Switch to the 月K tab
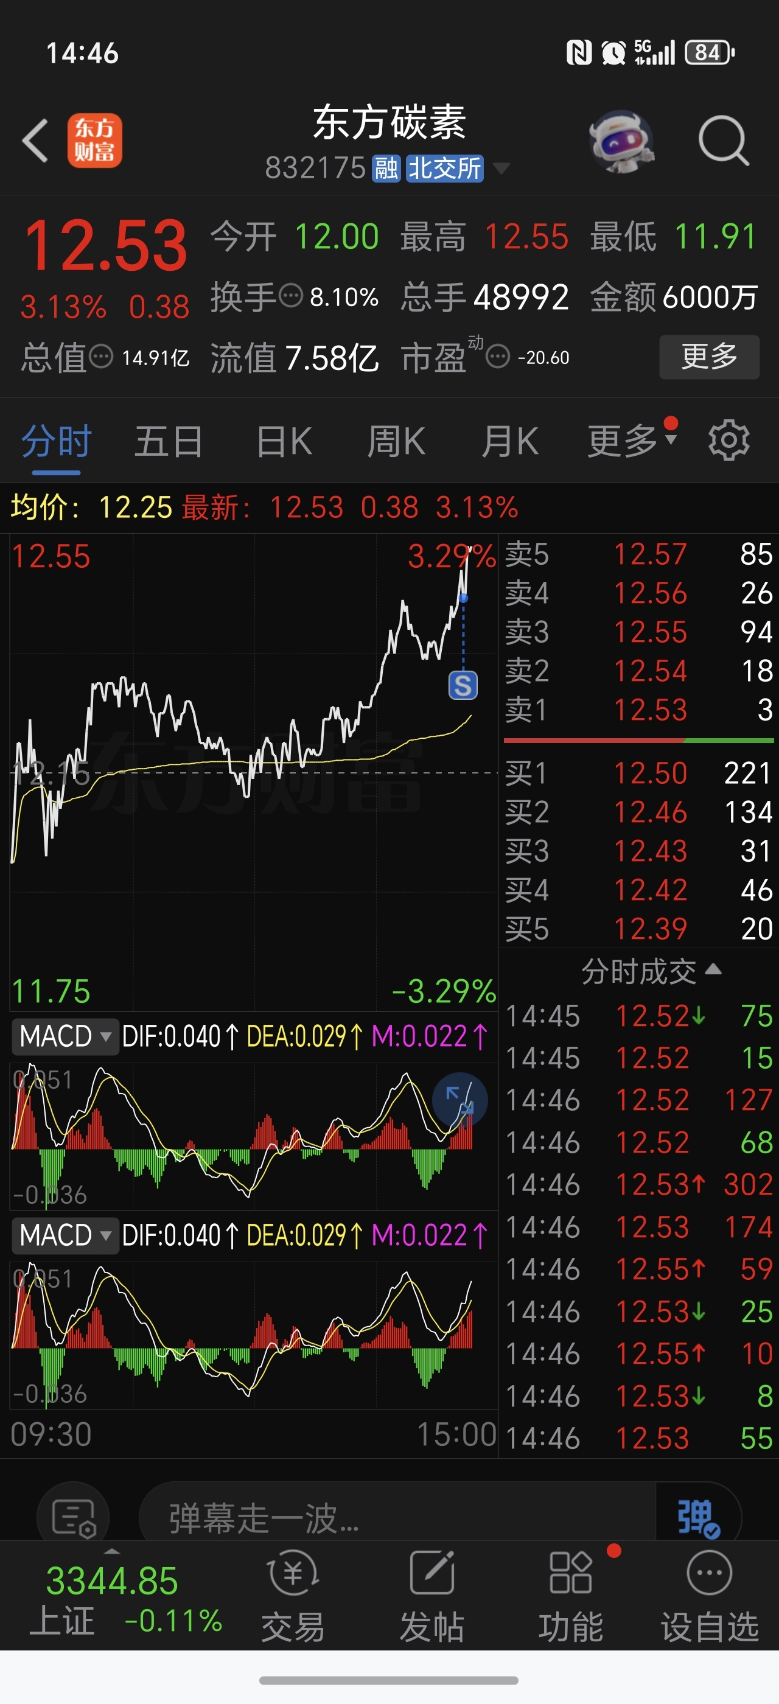779x1704 pixels. click(x=510, y=441)
